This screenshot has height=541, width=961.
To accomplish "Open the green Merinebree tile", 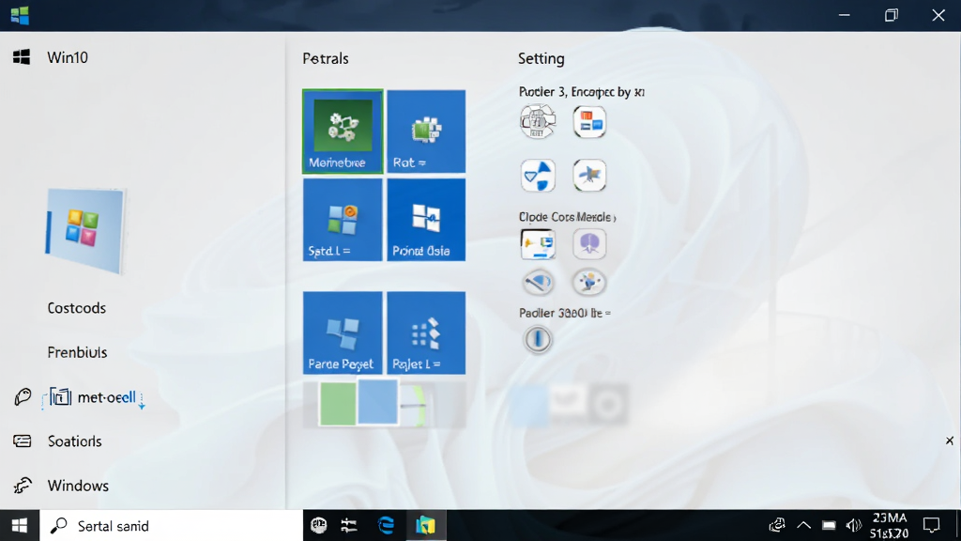I will click(343, 131).
